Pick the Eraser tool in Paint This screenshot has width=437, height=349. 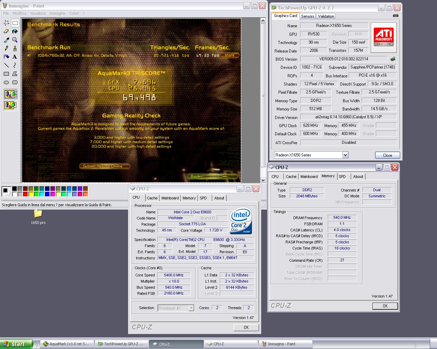coord(6,31)
